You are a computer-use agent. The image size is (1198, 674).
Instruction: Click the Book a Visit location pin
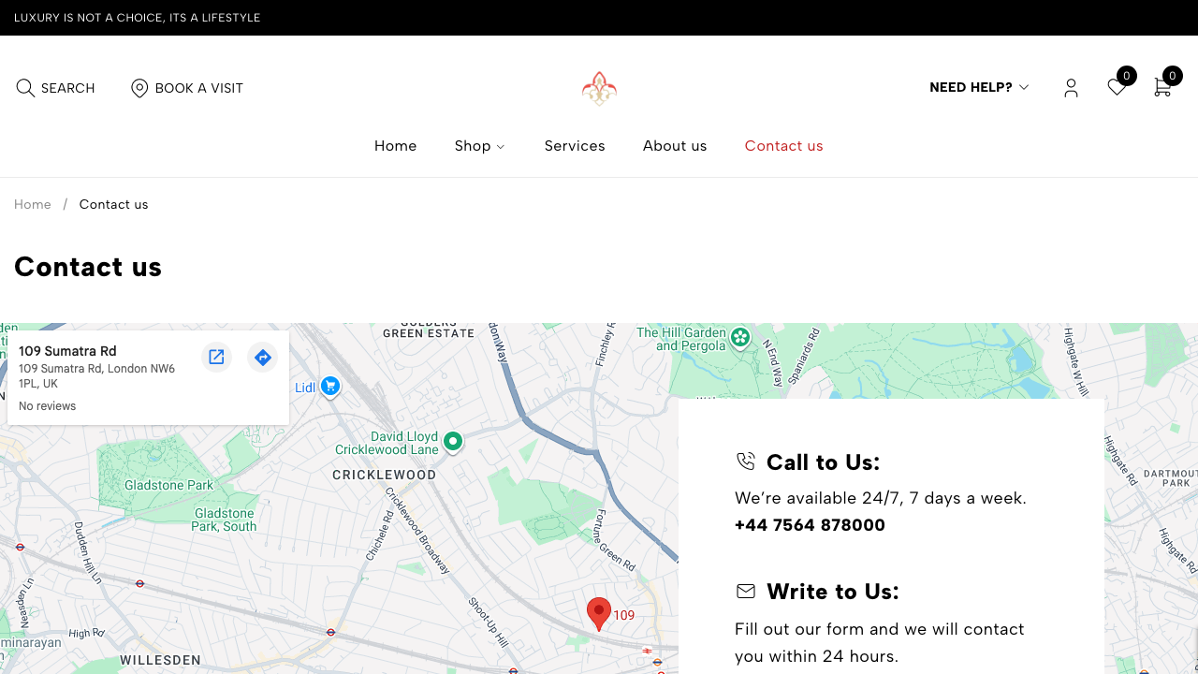click(139, 88)
